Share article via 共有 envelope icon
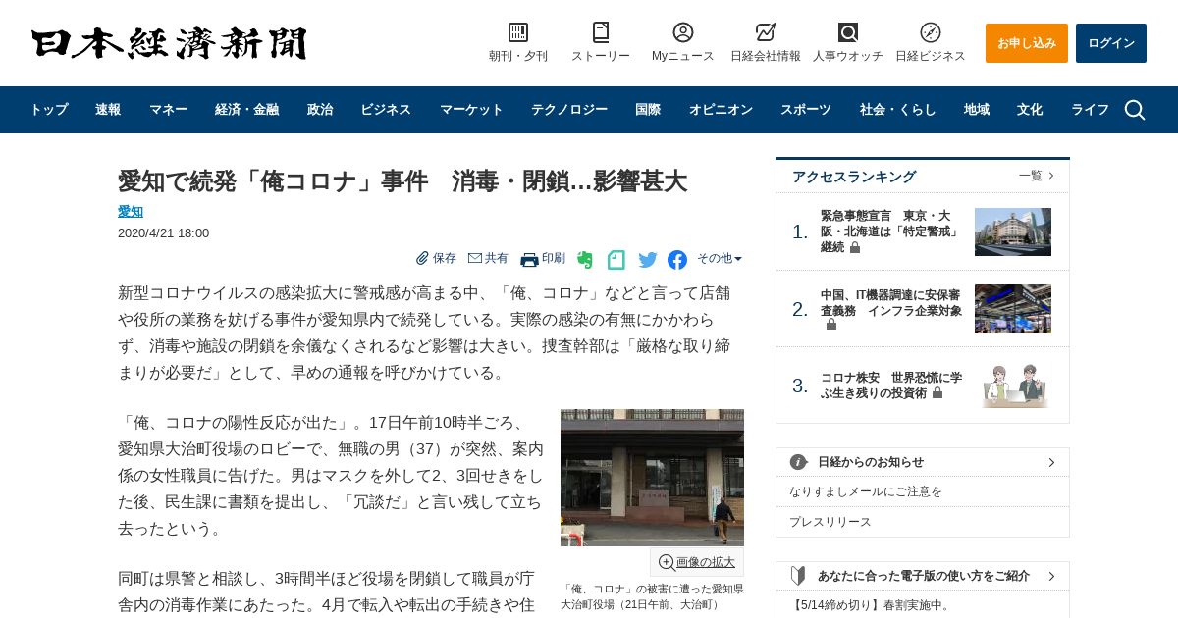The width and height of the screenshot is (1178, 618). (x=475, y=258)
